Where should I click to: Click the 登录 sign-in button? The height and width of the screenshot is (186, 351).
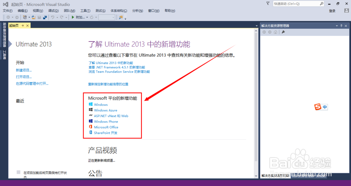pos(332,11)
